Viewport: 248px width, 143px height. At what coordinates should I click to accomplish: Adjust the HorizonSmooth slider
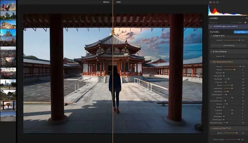(232, 101)
